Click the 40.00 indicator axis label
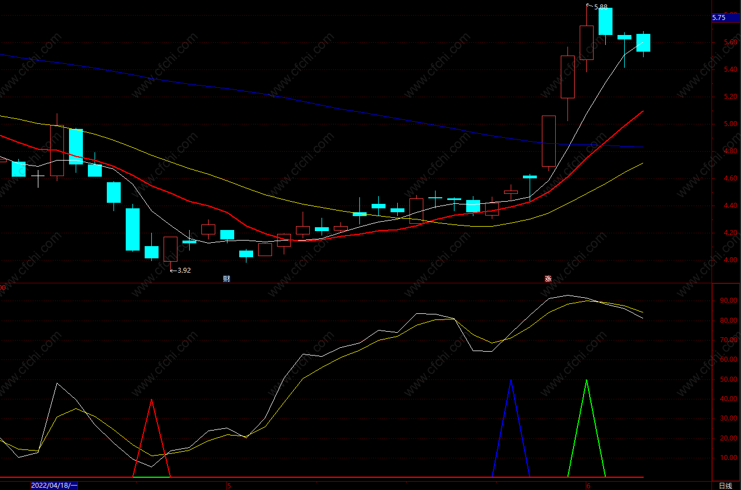 728,399
